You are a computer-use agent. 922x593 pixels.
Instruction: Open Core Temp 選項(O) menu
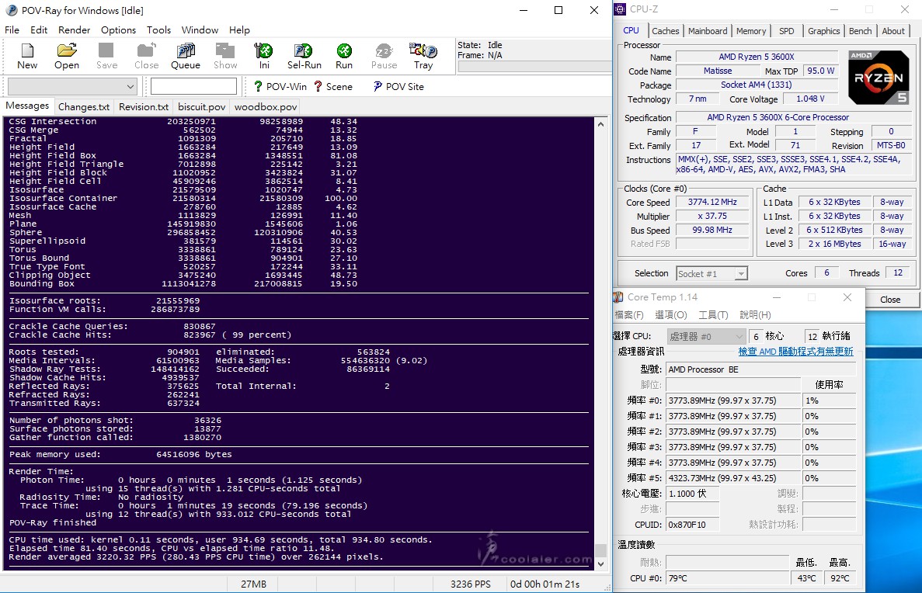(671, 315)
